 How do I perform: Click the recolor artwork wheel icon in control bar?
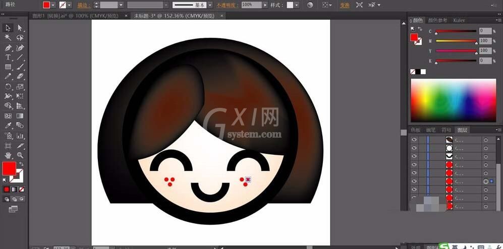point(310,5)
